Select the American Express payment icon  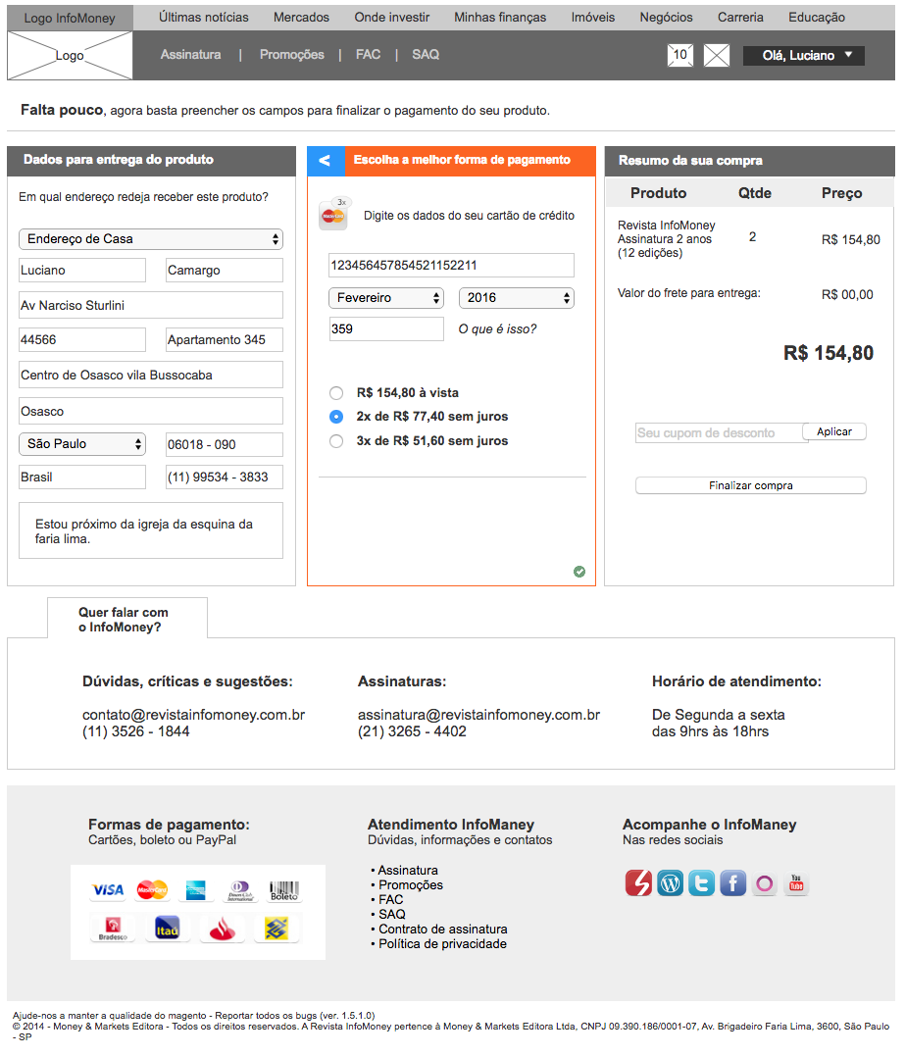pyautogui.click(x=196, y=890)
